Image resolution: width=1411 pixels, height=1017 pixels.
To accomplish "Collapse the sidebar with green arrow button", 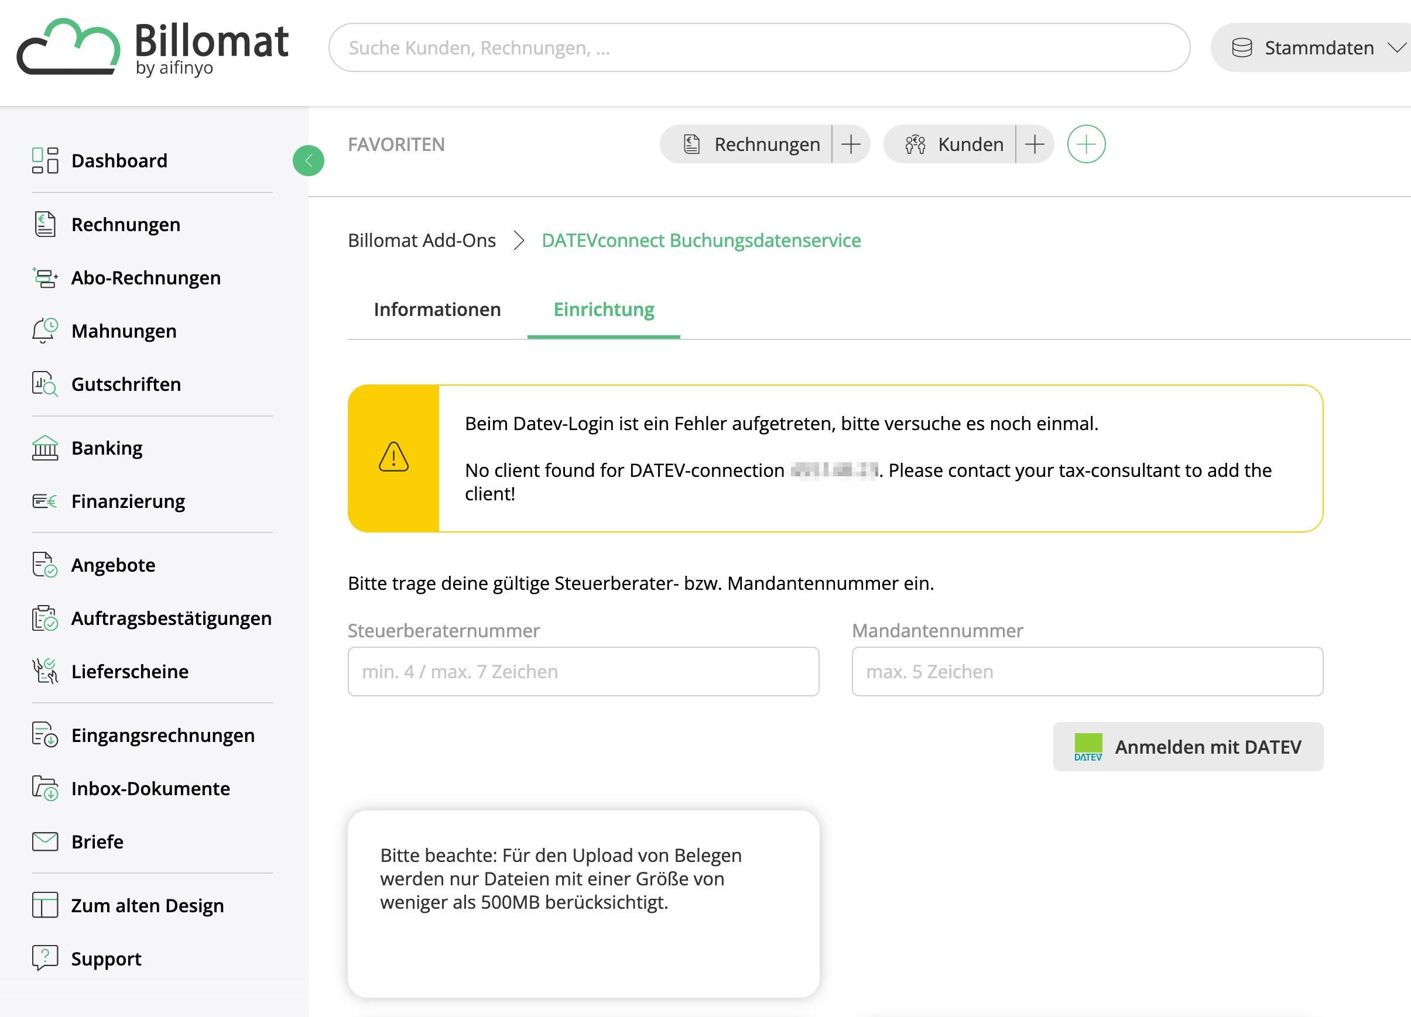I will point(309,161).
